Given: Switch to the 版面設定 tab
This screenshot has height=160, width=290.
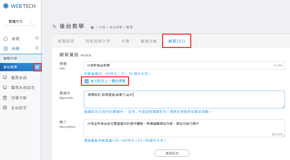Looking at the screenshot, I should tap(66, 41).
